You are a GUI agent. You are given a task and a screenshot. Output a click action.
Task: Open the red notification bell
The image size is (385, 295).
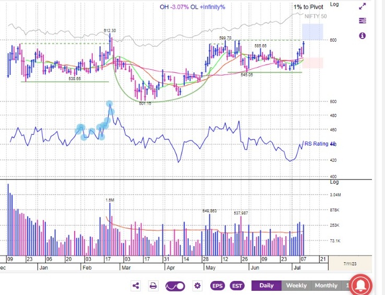coord(362,286)
